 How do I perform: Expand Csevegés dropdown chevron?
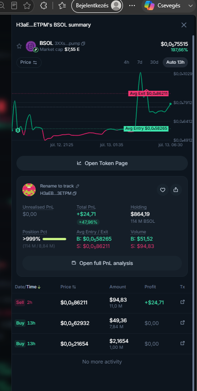[191, 6]
